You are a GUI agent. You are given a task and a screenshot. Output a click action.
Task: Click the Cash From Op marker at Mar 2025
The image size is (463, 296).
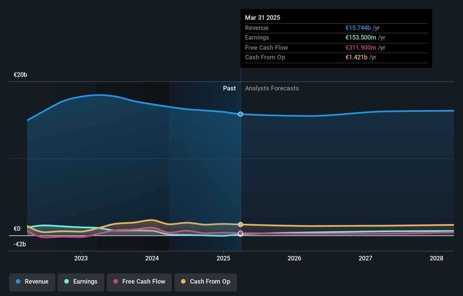(241, 224)
